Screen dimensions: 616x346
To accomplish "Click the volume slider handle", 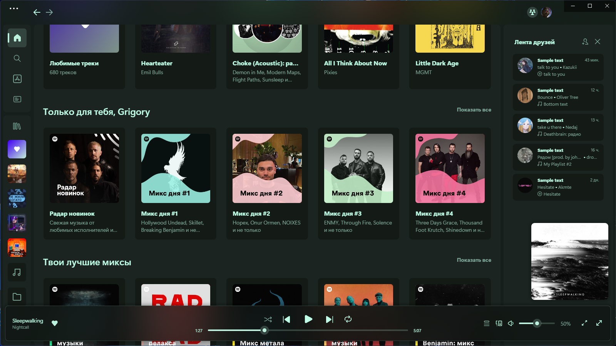I will [537, 323].
